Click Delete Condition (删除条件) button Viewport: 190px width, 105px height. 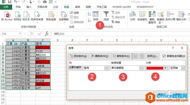point(100,56)
